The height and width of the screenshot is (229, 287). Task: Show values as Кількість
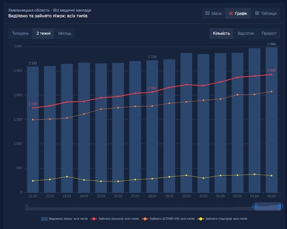coord(221,33)
